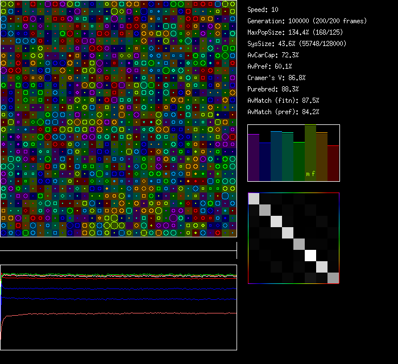Click the bottom-right gray cell of the matrix
Image resolution: width=398 pixels, height=364 pixels.
[x=333, y=278]
